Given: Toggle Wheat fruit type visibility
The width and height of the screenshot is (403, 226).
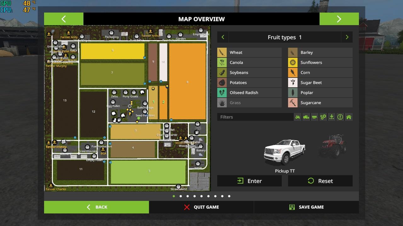Looking at the screenshot, I should 249,52.
